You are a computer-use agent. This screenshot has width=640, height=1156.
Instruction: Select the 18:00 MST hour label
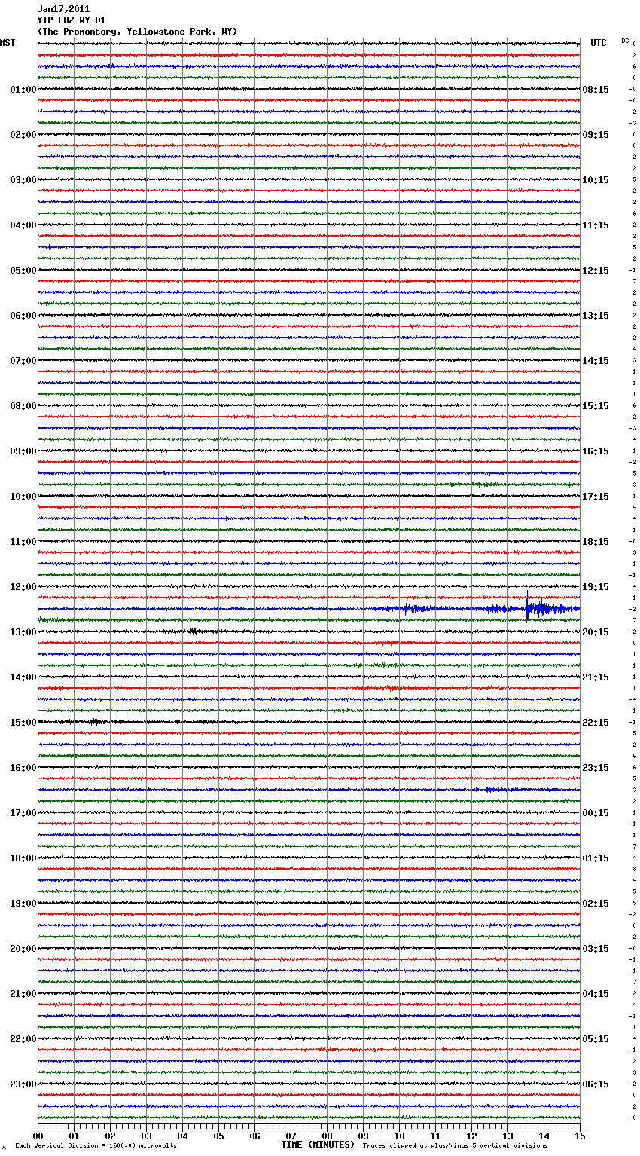click(23, 858)
